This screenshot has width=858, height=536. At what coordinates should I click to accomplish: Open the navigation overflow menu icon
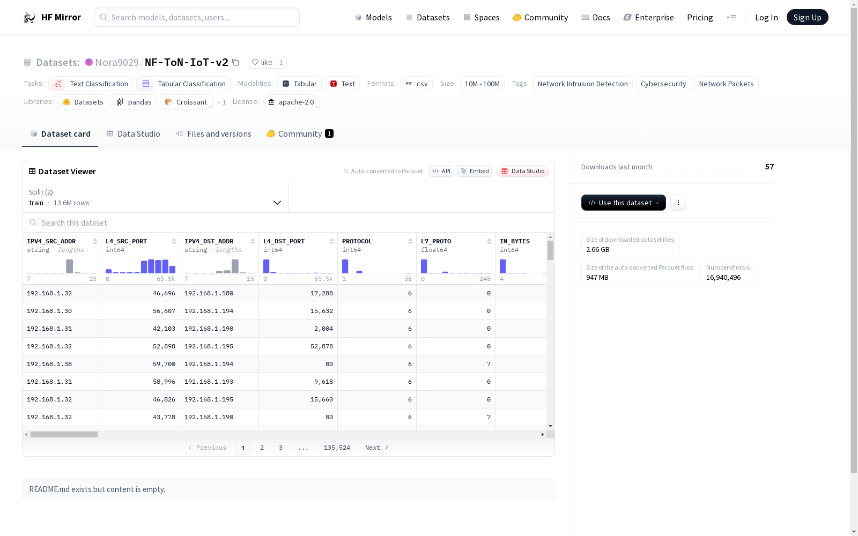pyautogui.click(x=731, y=17)
